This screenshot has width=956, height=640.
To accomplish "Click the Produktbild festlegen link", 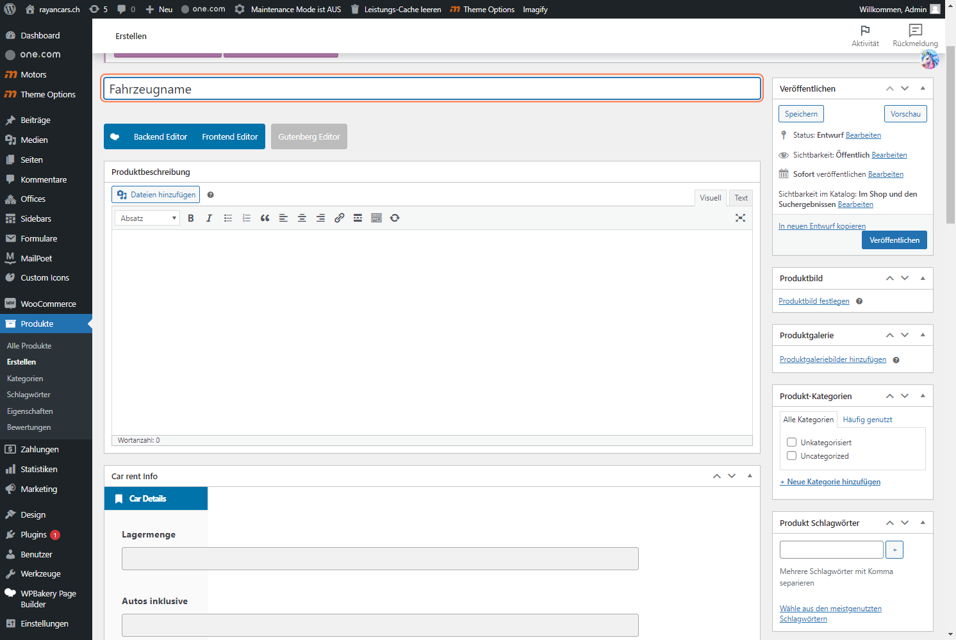I will 814,301.
